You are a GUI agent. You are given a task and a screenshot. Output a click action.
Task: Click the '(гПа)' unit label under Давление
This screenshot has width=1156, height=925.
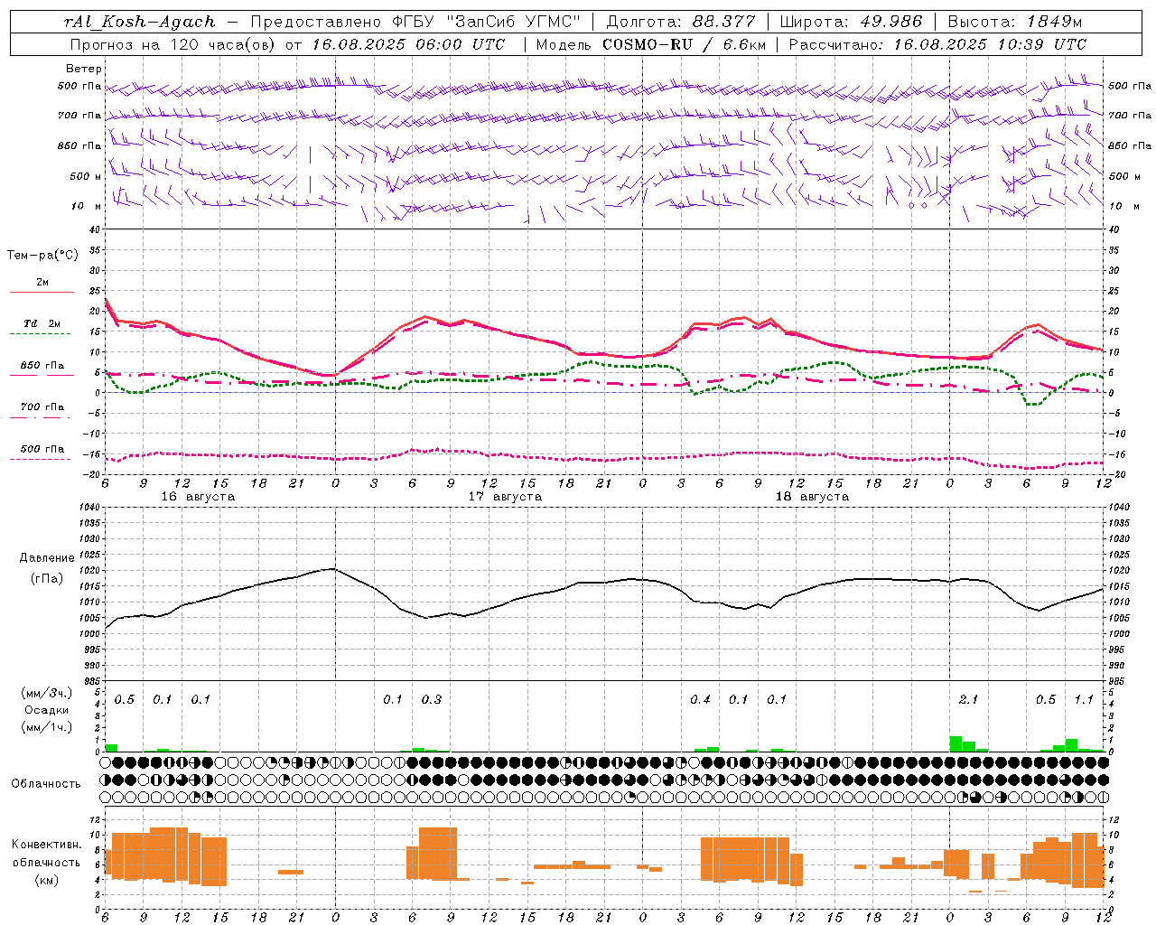point(47,578)
